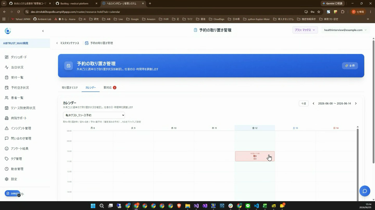Open Windows taskbar search
This screenshot has width=375, height=210.
tap(102, 206)
